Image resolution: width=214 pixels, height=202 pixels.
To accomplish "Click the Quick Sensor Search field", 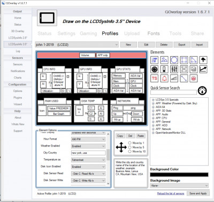I will pos(173,92).
